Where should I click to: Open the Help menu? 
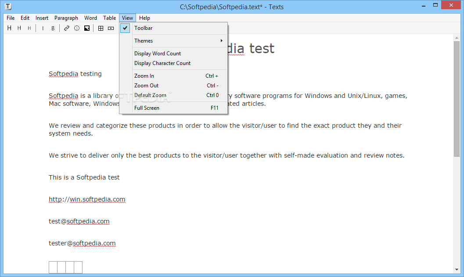[x=144, y=18]
